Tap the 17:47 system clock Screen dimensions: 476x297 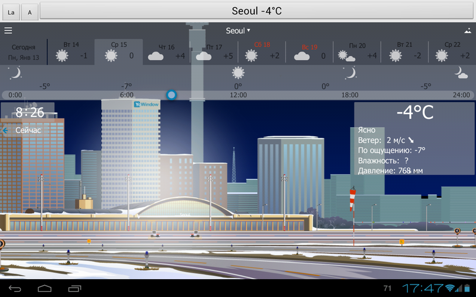(x=423, y=288)
